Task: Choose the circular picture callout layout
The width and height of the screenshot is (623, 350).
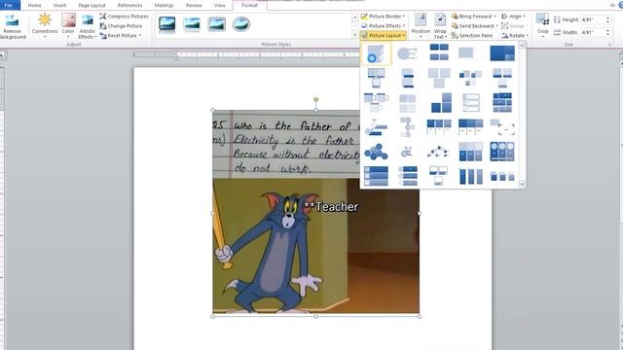Action: (x=407, y=53)
